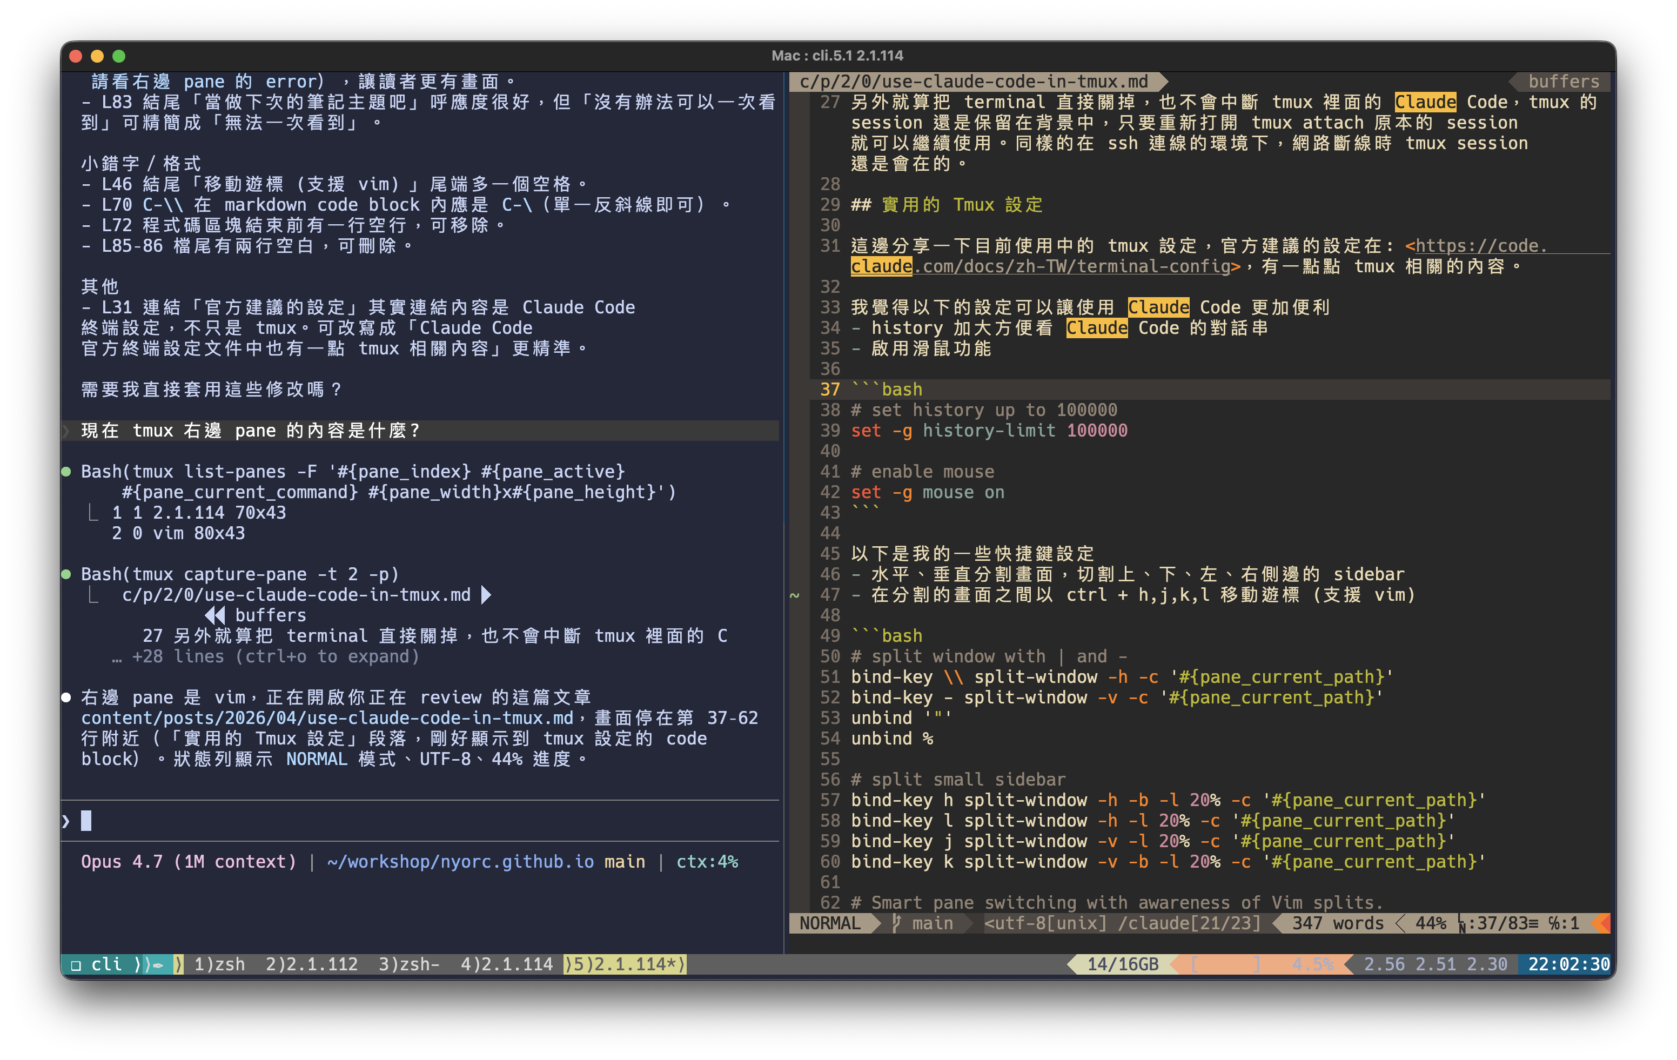Viewport: 1677px width, 1060px height.
Task: Click the 44% file position indicator
Action: pos(1431,923)
